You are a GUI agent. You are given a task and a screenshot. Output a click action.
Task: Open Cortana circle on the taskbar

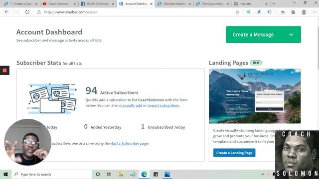click(x=98, y=175)
